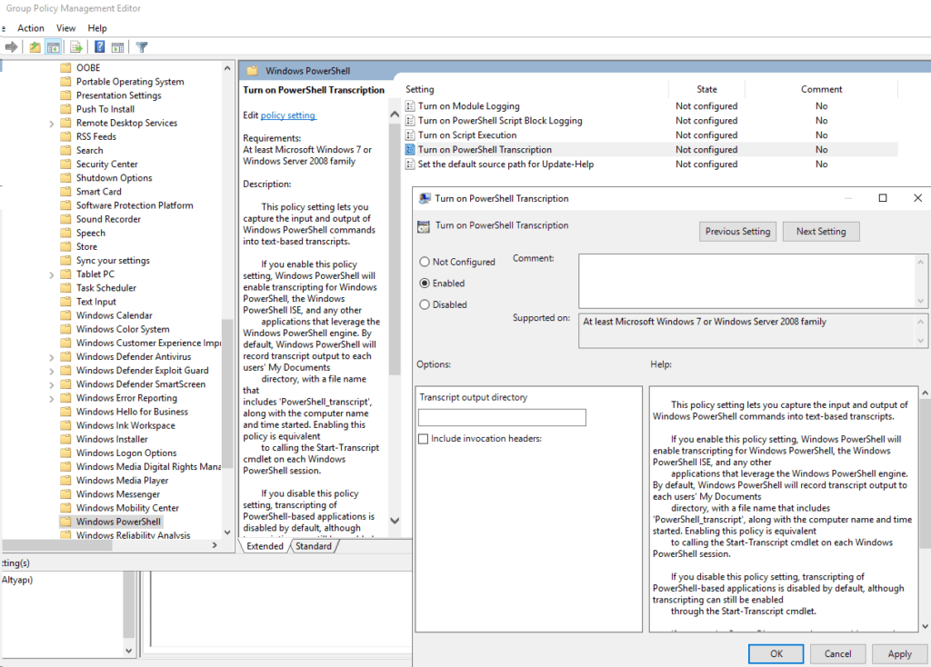Open Help using the blue question mark icon

[x=100, y=46]
